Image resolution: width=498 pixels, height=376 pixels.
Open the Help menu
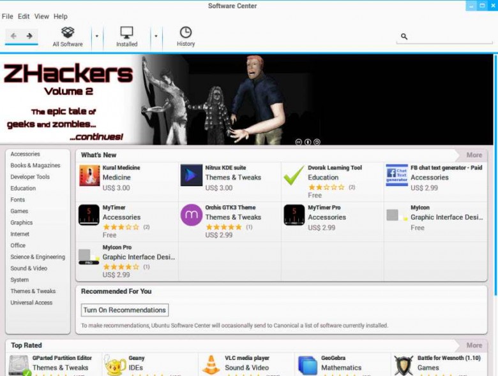pos(61,17)
